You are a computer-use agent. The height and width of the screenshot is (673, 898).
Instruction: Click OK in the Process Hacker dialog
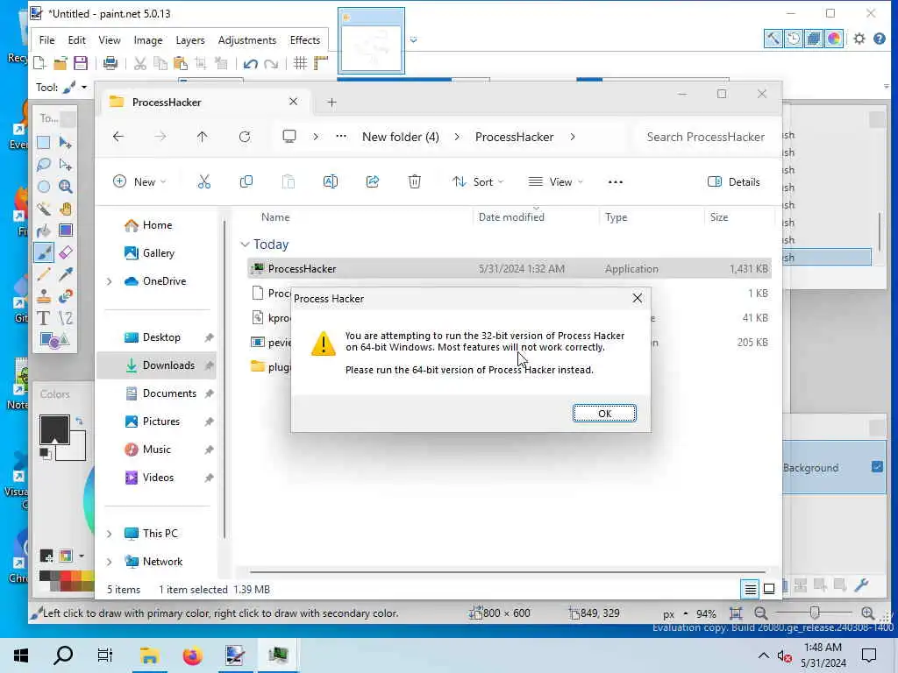604,414
